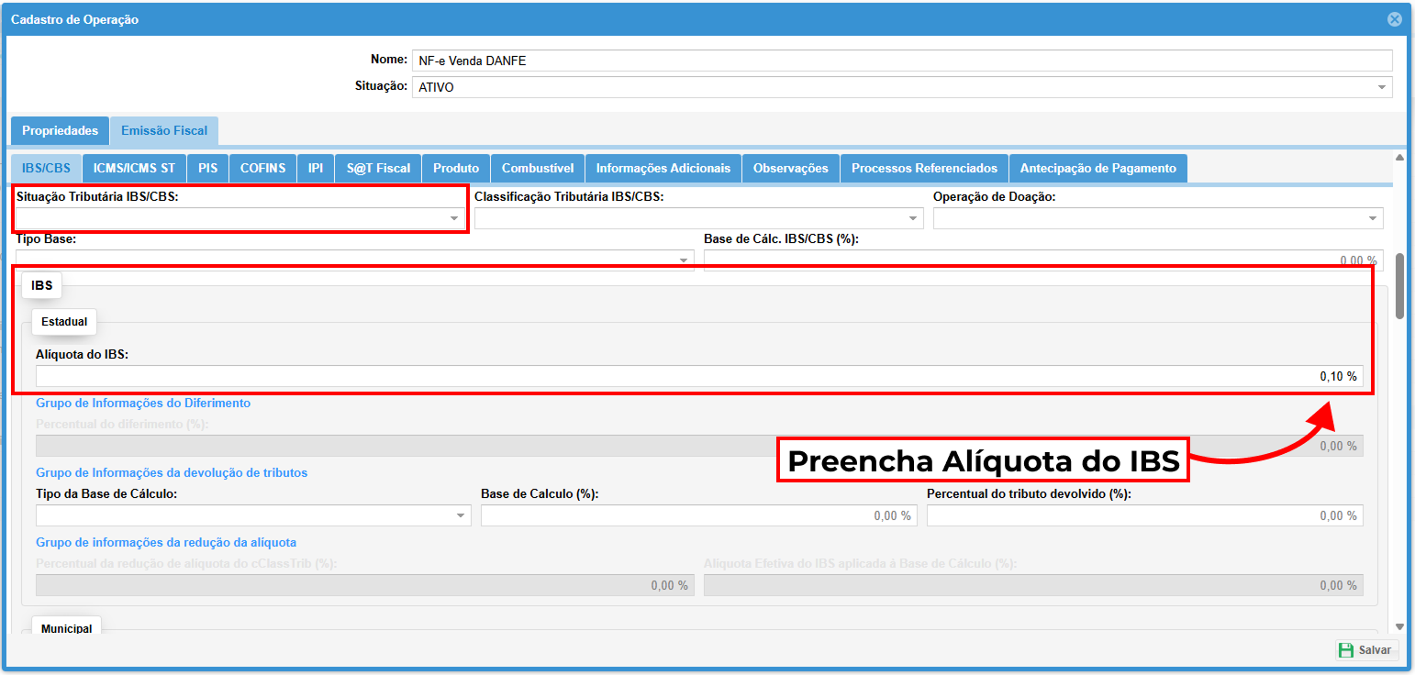The width and height of the screenshot is (1415, 675).
Task: Open the S@T Fiscal tab
Action: (378, 169)
